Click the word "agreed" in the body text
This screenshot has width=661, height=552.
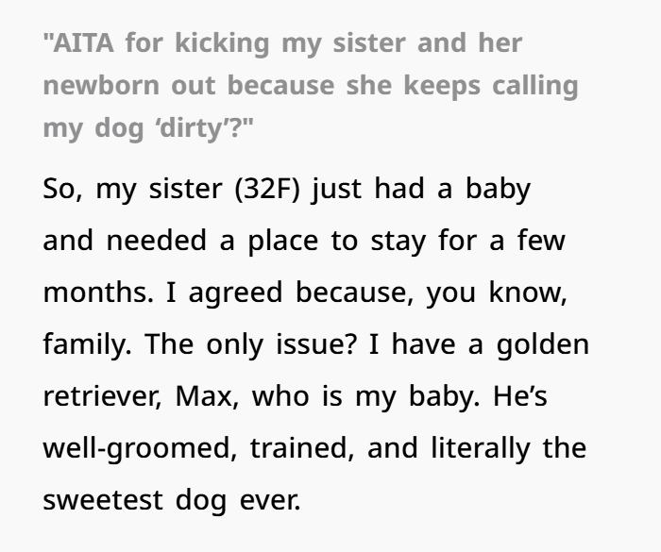point(235,293)
